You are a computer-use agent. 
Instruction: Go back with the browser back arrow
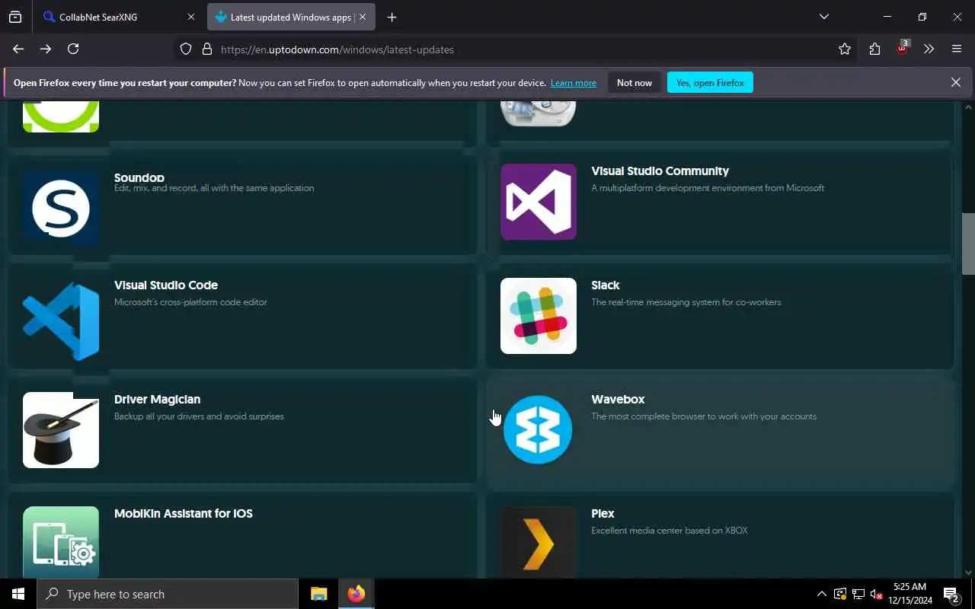(x=18, y=49)
